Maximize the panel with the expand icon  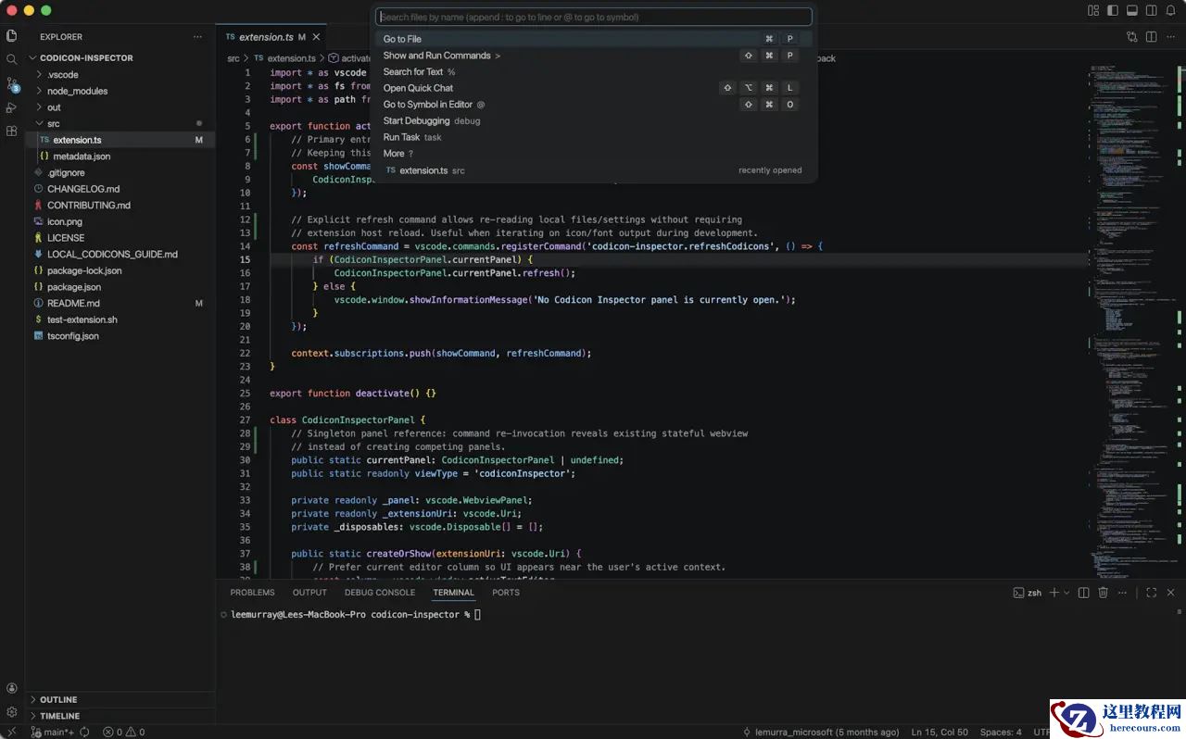coord(1152,593)
